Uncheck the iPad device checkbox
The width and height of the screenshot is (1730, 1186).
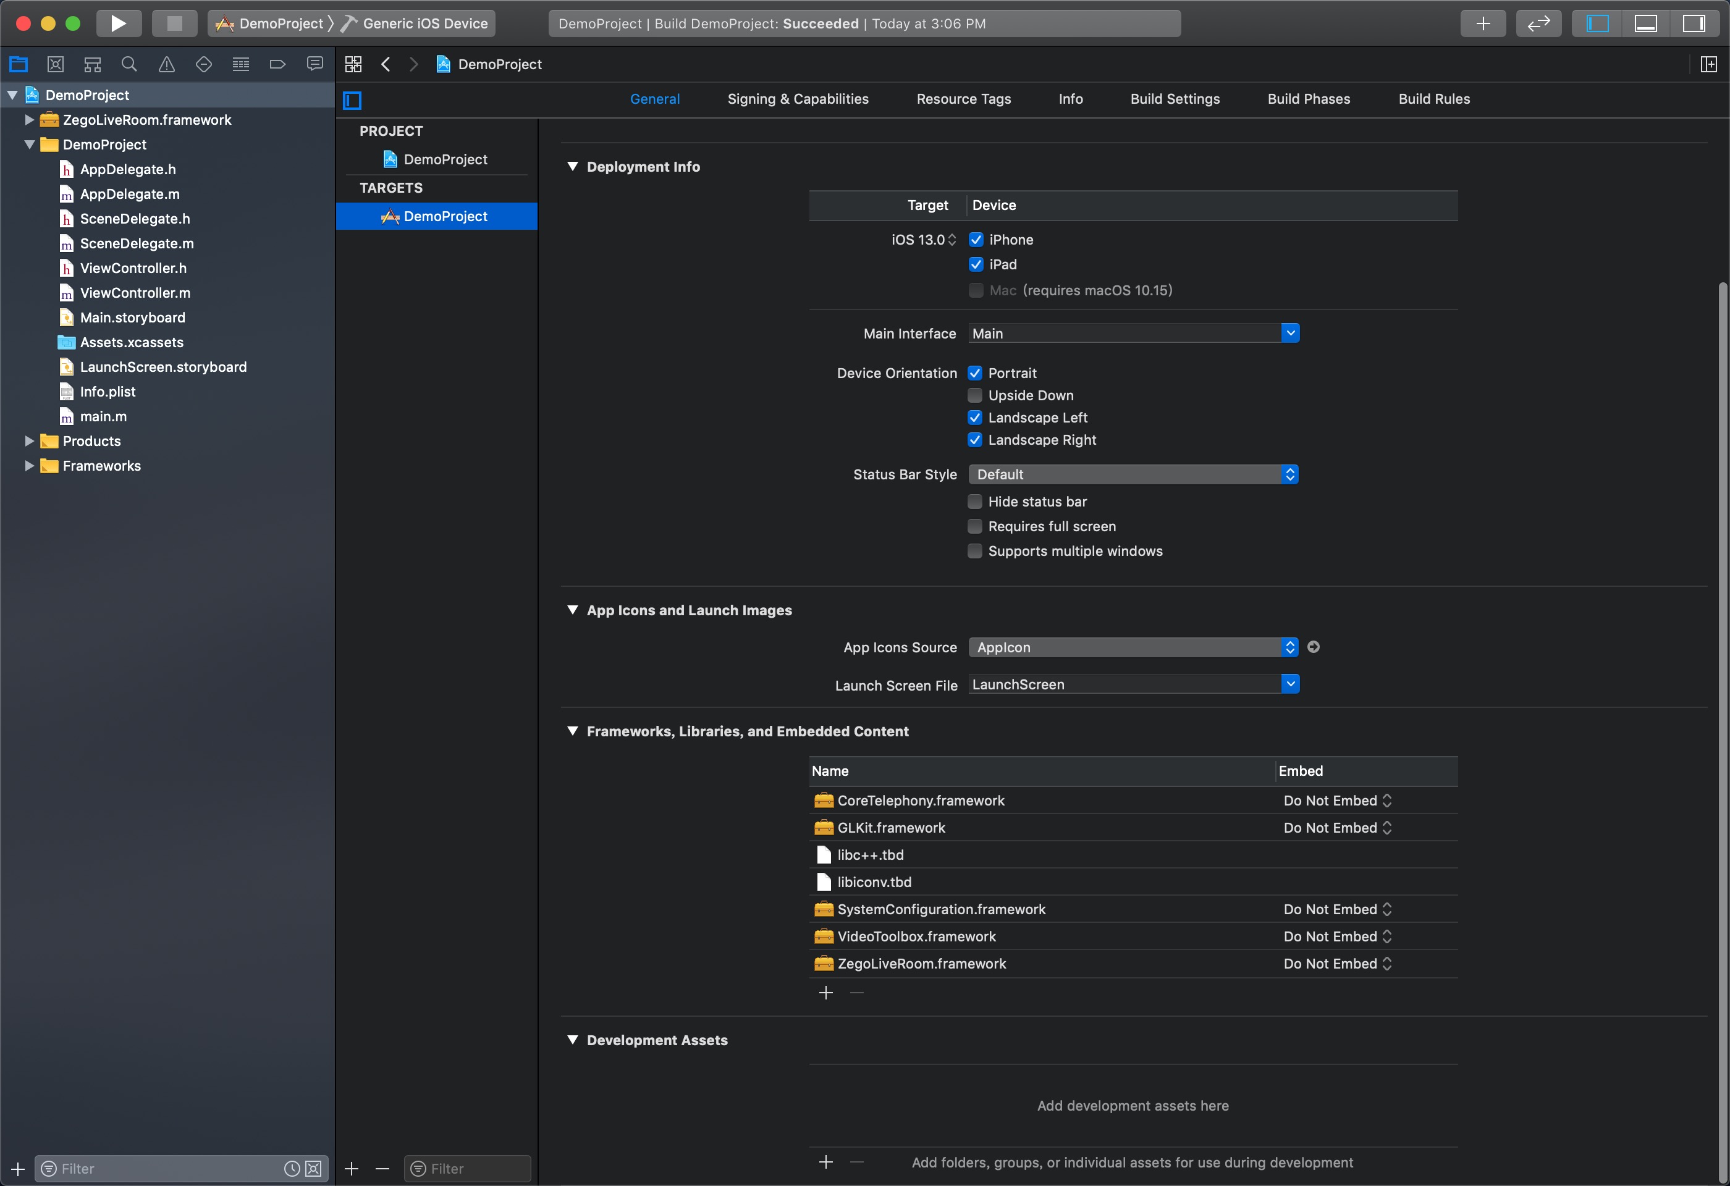pos(976,264)
